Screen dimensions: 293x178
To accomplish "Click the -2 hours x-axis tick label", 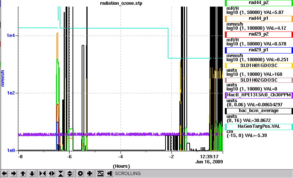I will (171, 156).
